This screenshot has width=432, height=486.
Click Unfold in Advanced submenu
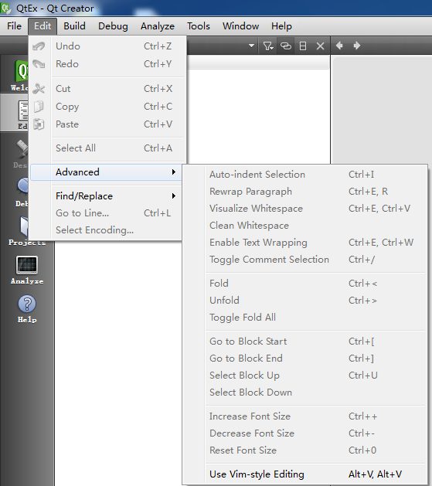305,301
